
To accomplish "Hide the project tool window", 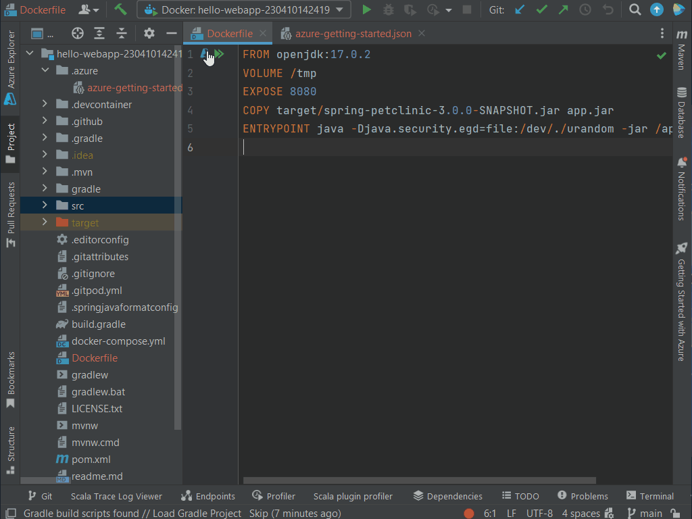I will 171,34.
